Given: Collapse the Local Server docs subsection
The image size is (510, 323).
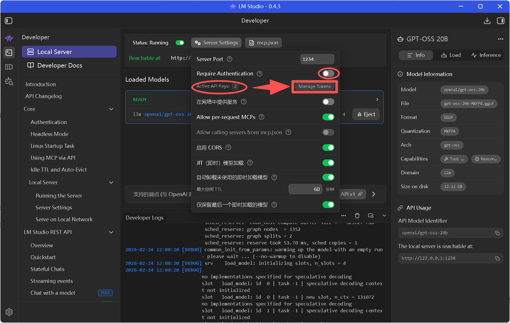Looking at the screenshot, I should click(111, 183).
